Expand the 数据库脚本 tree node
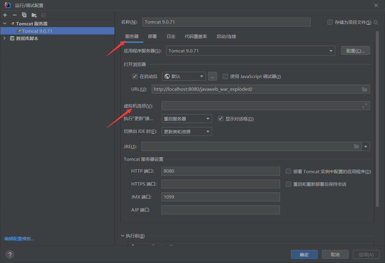 (x=4, y=38)
